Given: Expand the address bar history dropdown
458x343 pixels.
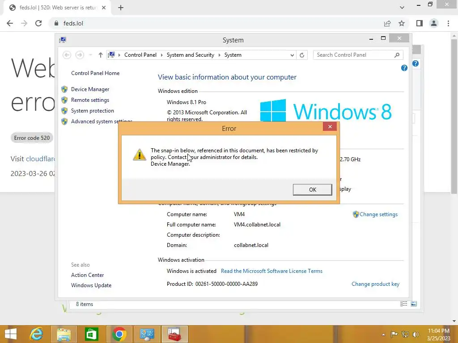Looking at the screenshot, I should (292, 55).
